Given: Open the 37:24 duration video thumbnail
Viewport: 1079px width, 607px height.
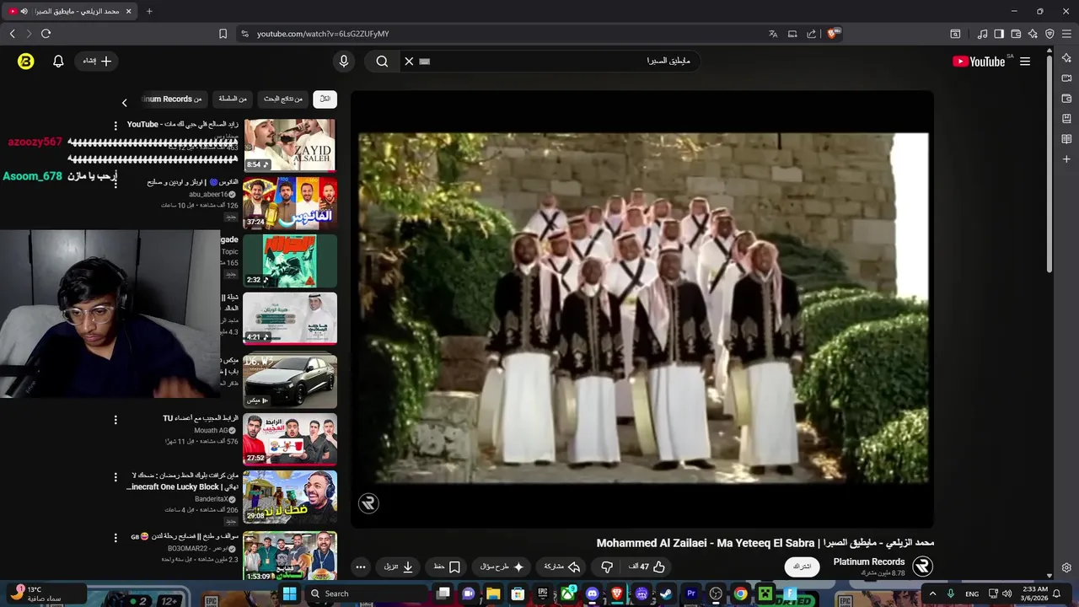Looking at the screenshot, I should tap(290, 203).
